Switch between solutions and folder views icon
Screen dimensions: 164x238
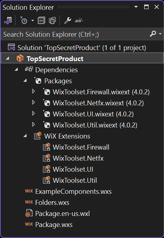(x=8, y=20)
